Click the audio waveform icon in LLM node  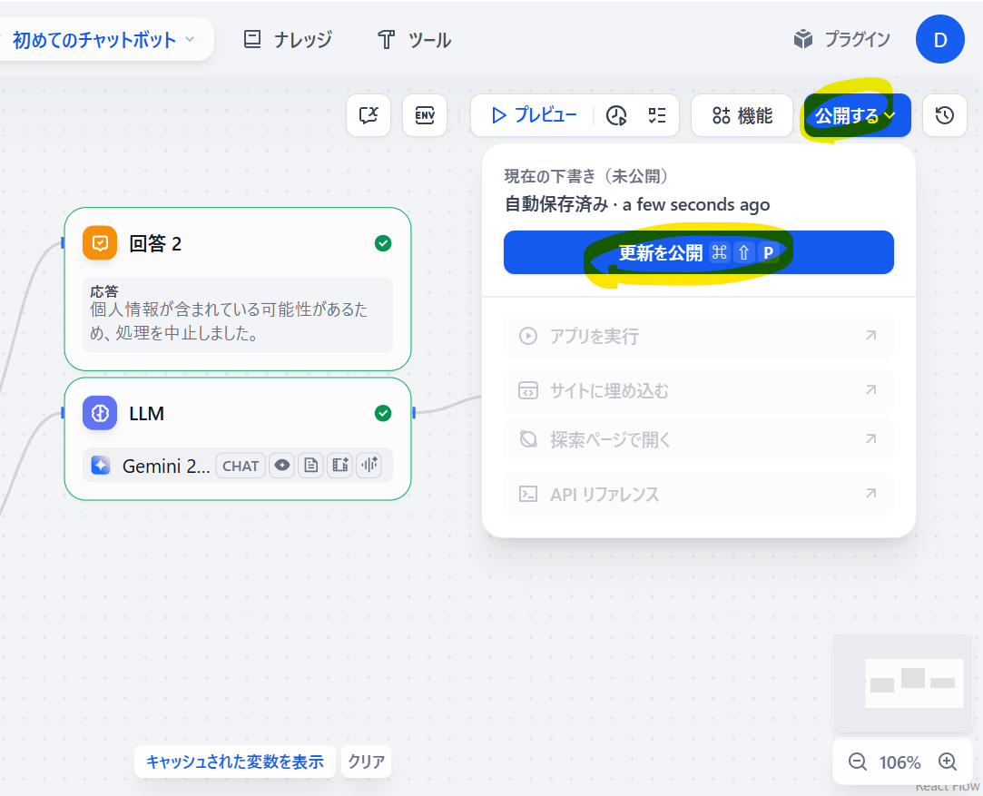369,465
